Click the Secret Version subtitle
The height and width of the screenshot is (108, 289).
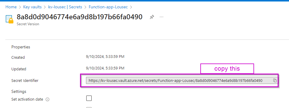tap(28, 24)
